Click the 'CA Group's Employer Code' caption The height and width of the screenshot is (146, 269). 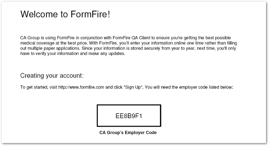point(128,133)
